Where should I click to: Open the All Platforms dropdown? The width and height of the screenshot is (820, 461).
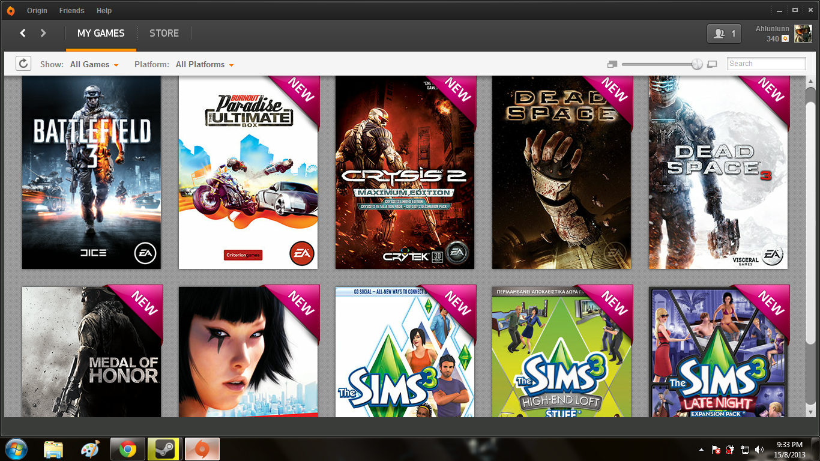point(205,64)
